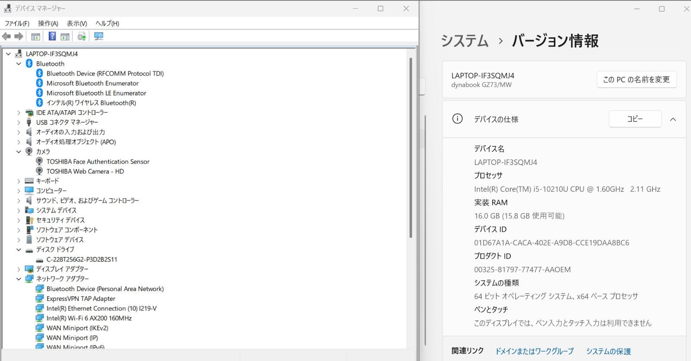Click the キーボード category icon
Image resolution: width=691 pixels, height=361 pixels.
29,181
